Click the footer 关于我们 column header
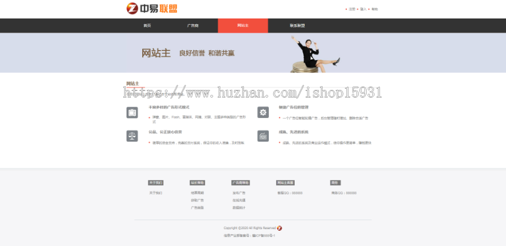506x246 pixels. click(156, 183)
